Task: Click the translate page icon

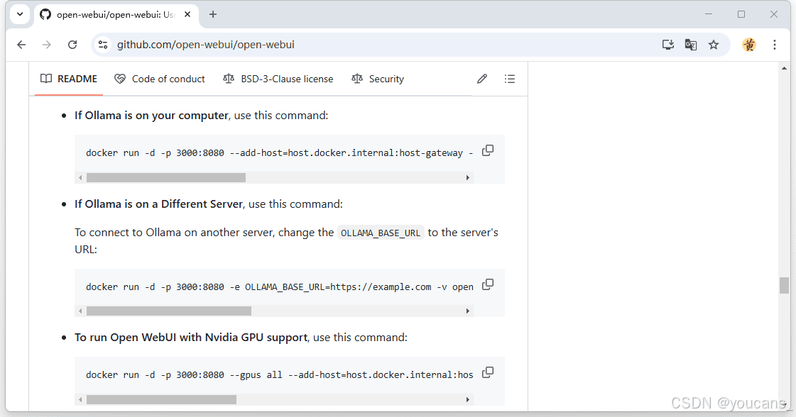Action: 690,45
